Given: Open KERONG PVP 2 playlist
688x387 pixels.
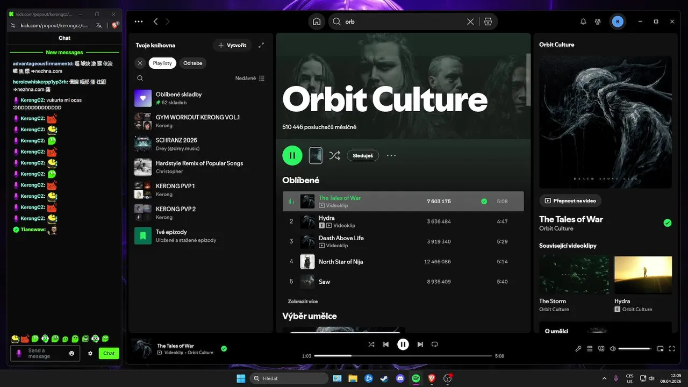Looking at the screenshot, I should pos(200,213).
